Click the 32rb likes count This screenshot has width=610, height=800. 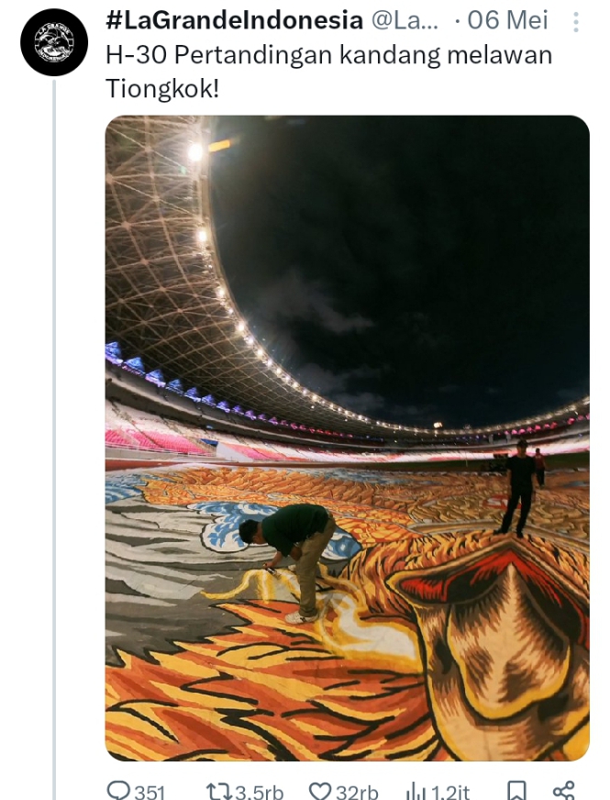pos(357,792)
